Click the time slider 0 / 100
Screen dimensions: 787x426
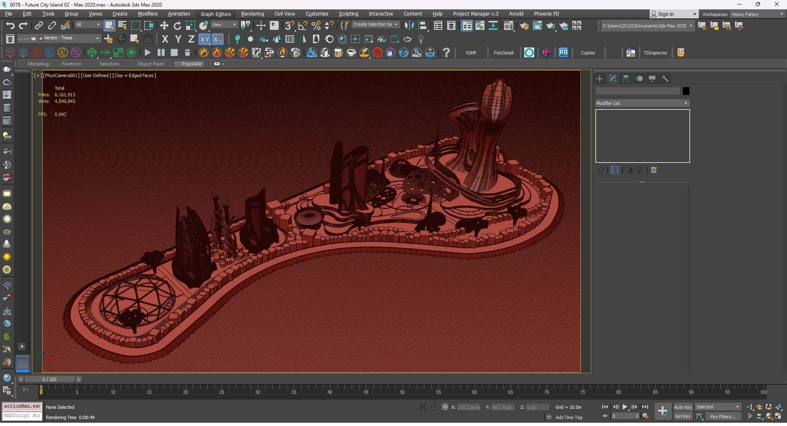click(x=50, y=379)
